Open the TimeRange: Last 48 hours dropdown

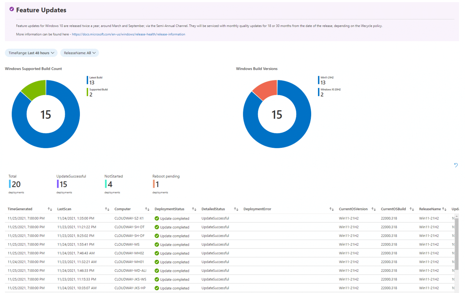[31, 53]
